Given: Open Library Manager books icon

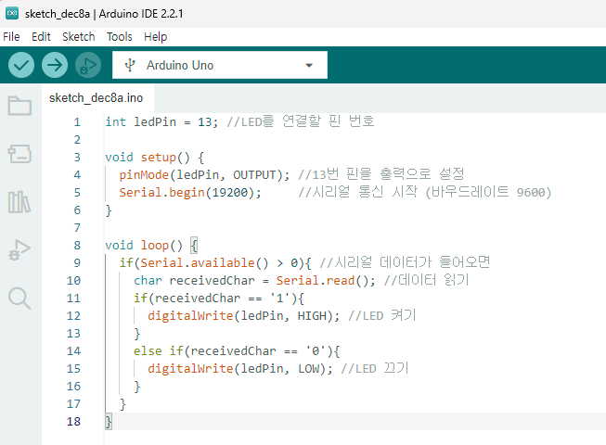Looking at the screenshot, I should (19, 202).
